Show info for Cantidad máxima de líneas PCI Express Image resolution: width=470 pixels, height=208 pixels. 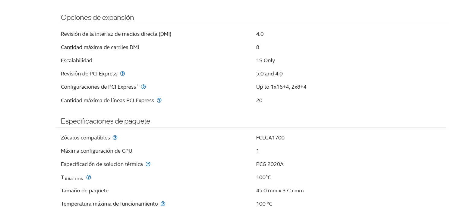pyautogui.click(x=159, y=100)
